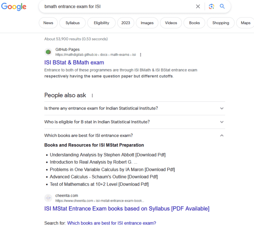254x228 pixels.
Task: Switch to the Videos filter
Action: 171,23
